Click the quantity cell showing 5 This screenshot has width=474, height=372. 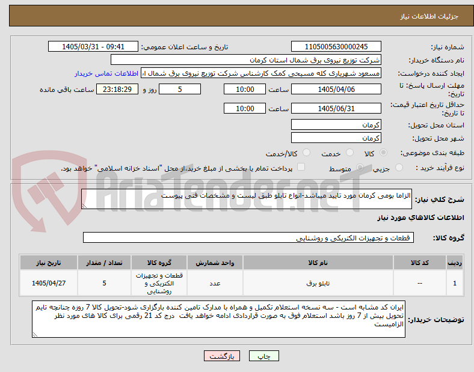coord(104,283)
